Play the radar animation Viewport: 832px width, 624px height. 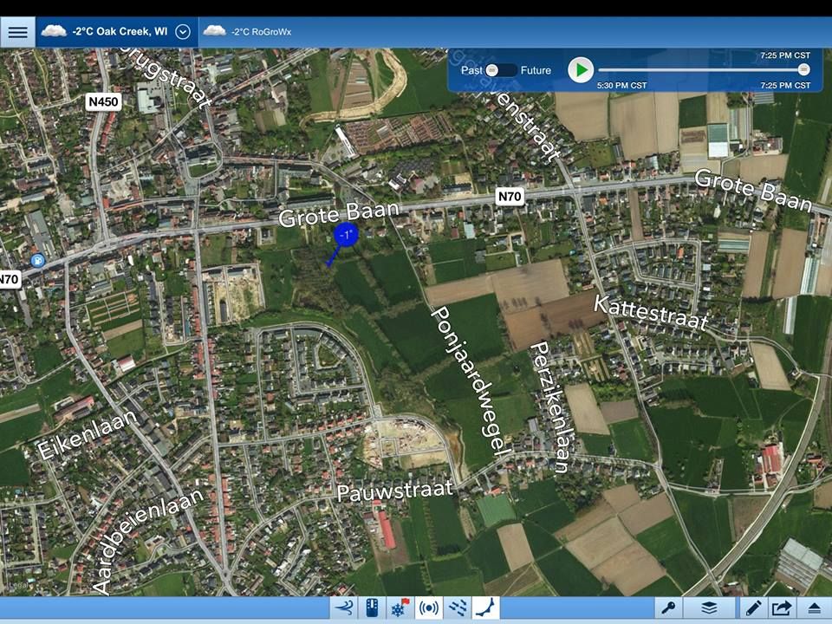coord(581,70)
